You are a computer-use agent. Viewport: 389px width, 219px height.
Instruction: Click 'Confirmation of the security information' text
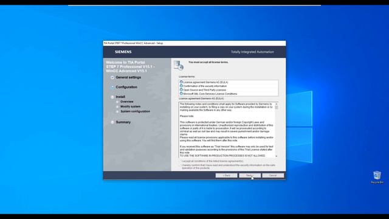tap(205, 86)
